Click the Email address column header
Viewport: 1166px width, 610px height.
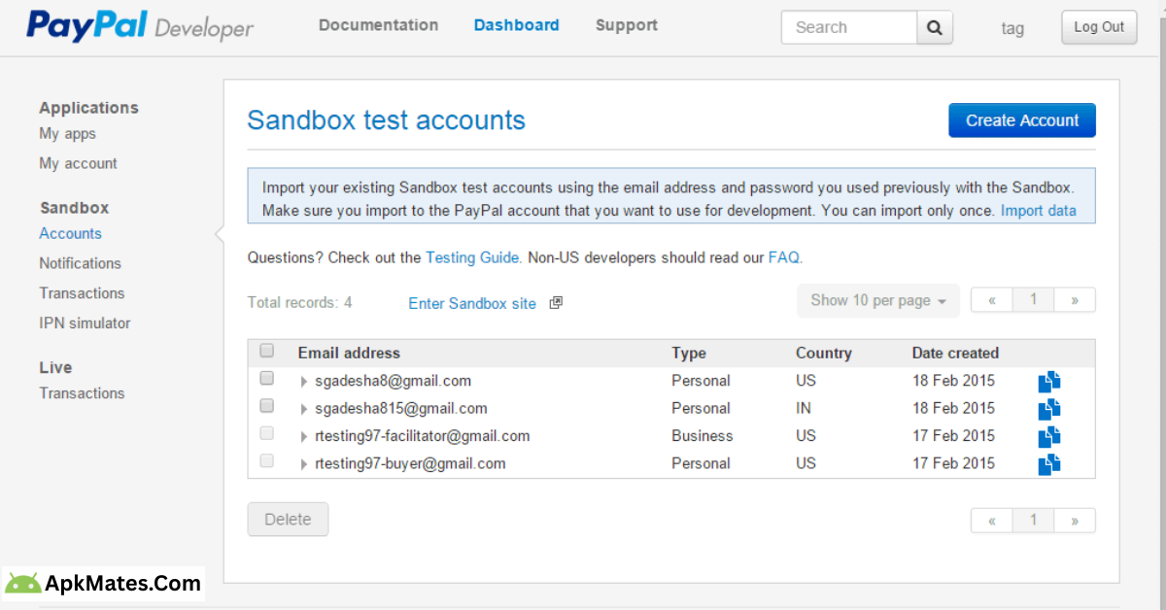point(349,353)
